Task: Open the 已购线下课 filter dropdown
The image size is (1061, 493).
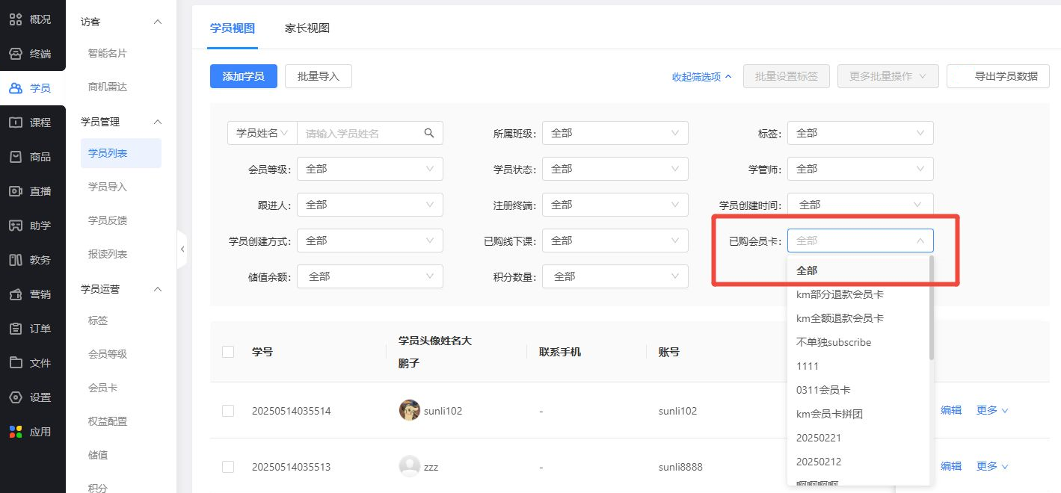Action: click(615, 241)
